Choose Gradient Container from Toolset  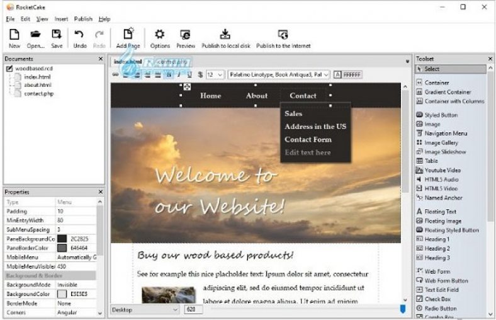coord(444,92)
